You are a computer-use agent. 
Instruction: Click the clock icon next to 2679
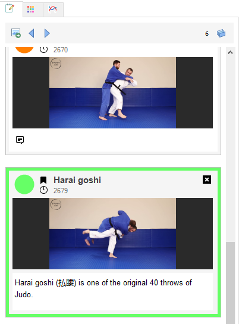pyautogui.click(x=43, y=190)
